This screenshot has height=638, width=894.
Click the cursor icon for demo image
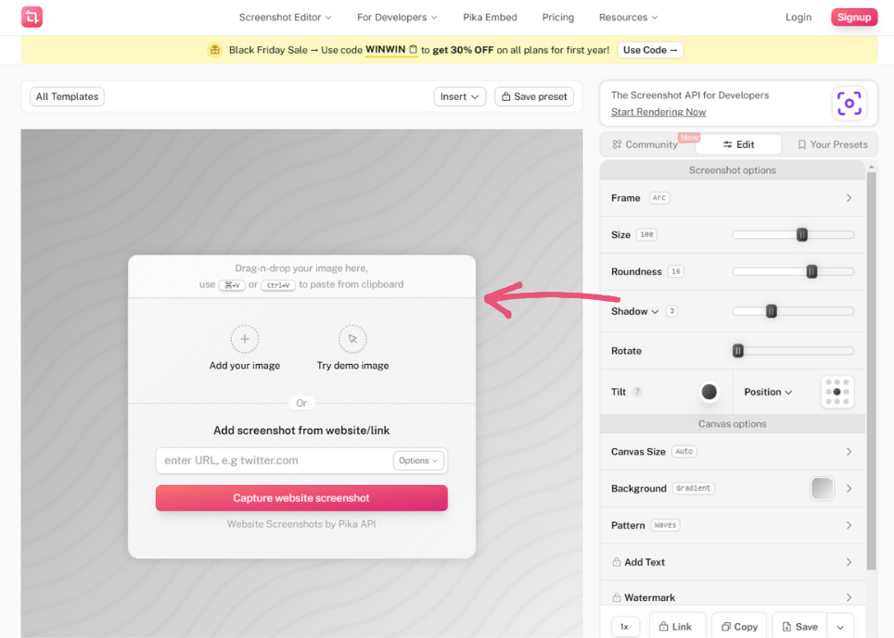(x=352, y=339)
